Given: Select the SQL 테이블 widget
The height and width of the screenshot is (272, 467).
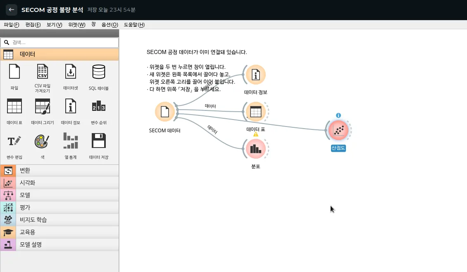Looking at the screenshot, I should click(x=99, y=77).
